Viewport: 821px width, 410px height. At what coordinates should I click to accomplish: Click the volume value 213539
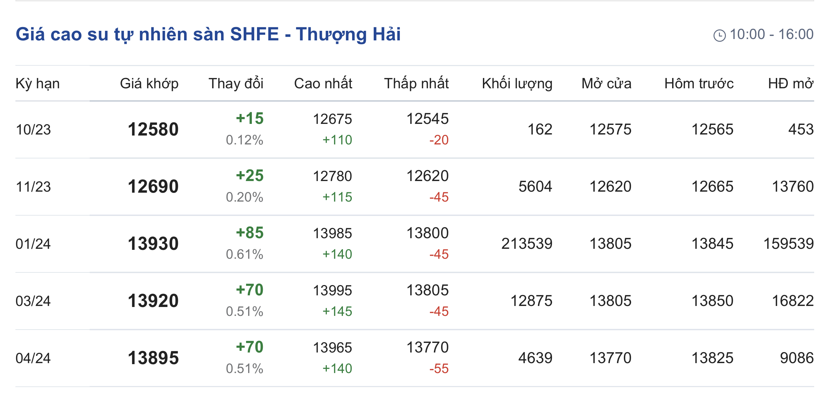click(x=527, y=244)
